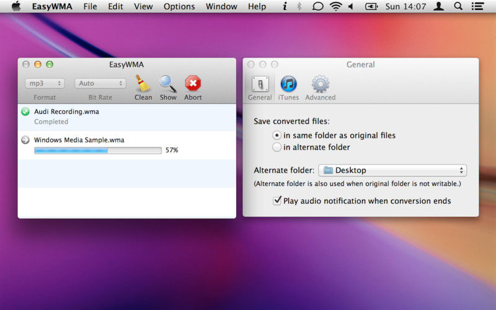Open the Notification Center list icon
This screenshot has width=496, height=310.
click(477, 6)
